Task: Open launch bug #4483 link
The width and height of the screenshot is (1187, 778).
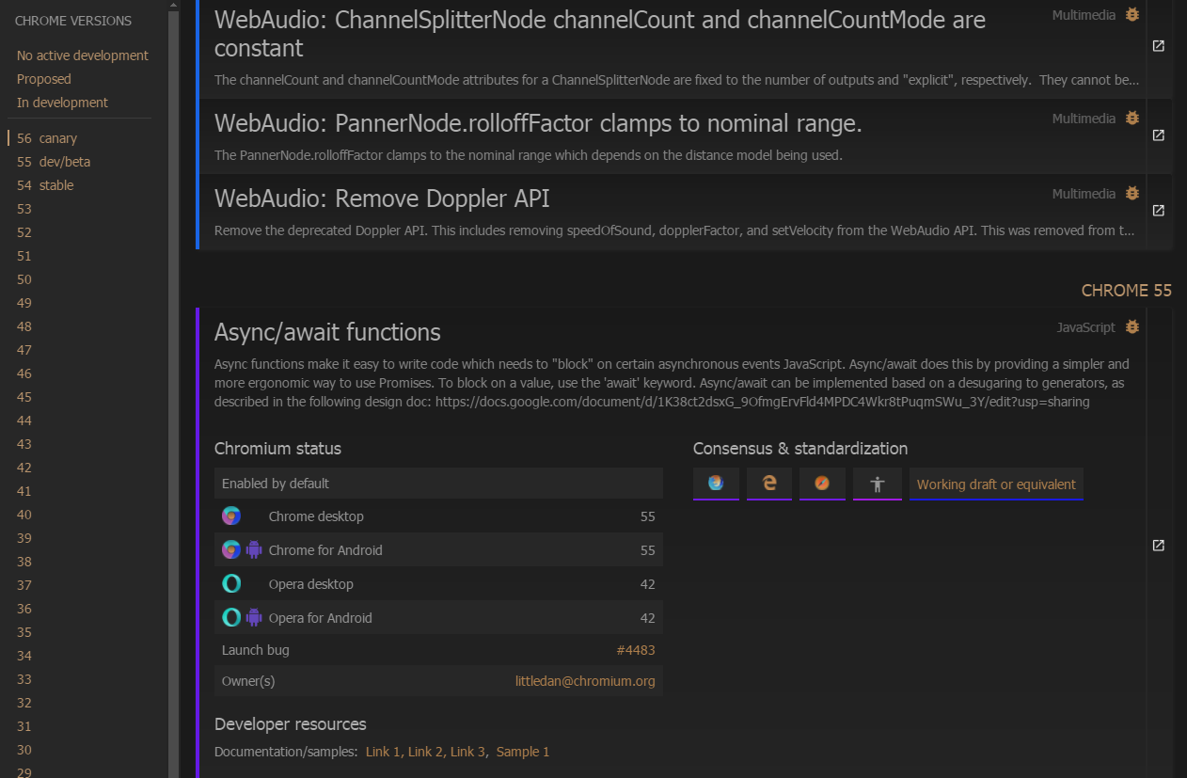Action: [x=636, y=650]
